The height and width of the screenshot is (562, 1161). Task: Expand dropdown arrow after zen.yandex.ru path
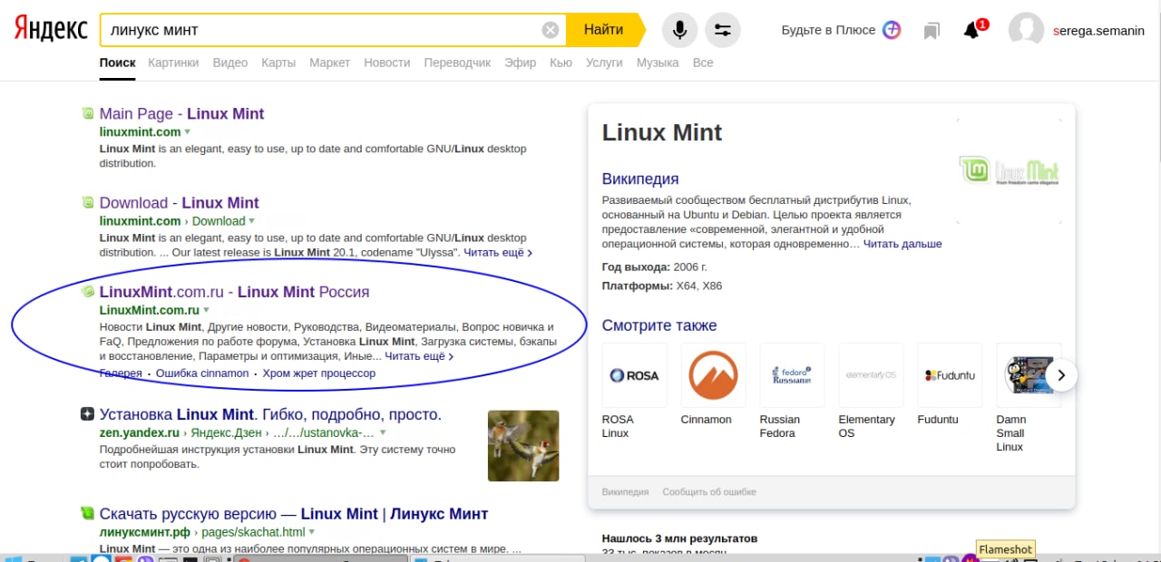[x=383, y=433]
